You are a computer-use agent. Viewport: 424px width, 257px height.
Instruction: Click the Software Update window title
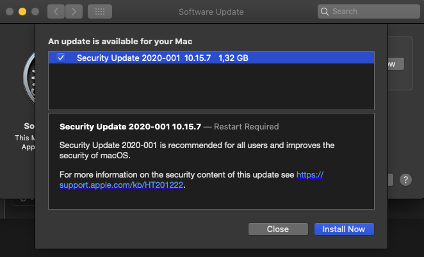click(x=211, y=12)
